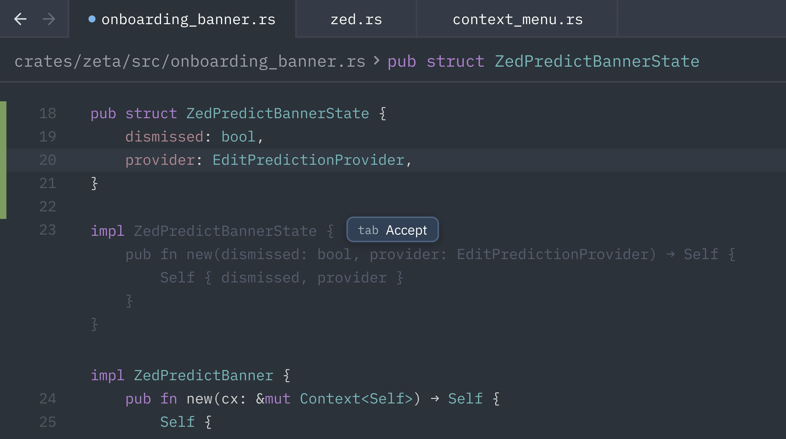This screenshot has width=786, height=439.
Task: Switch to the zed.rs tab
Action: pyautogui.click(x=356, y=19)
